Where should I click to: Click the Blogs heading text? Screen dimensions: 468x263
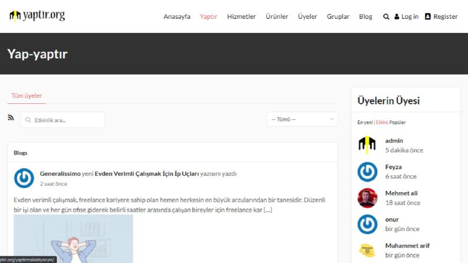(x=20, y=153)
